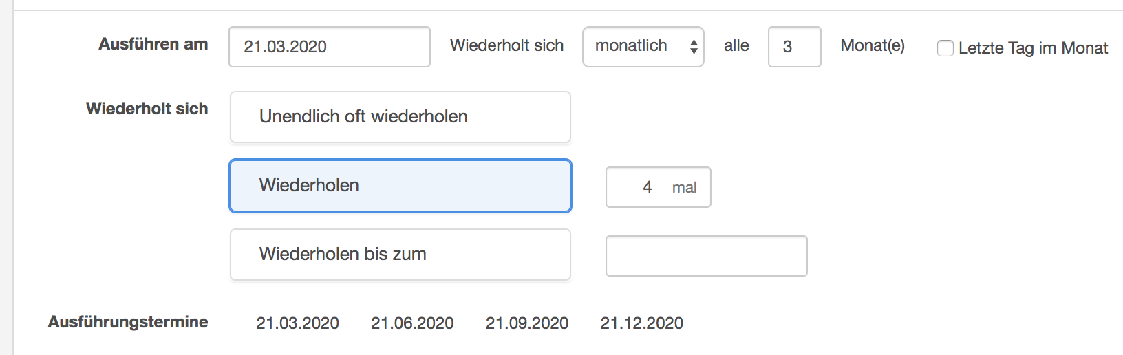1123x355 pixels.
Task: Click the Monat(e) unit label
Action: pyautogui.click(x=873, y=45)
